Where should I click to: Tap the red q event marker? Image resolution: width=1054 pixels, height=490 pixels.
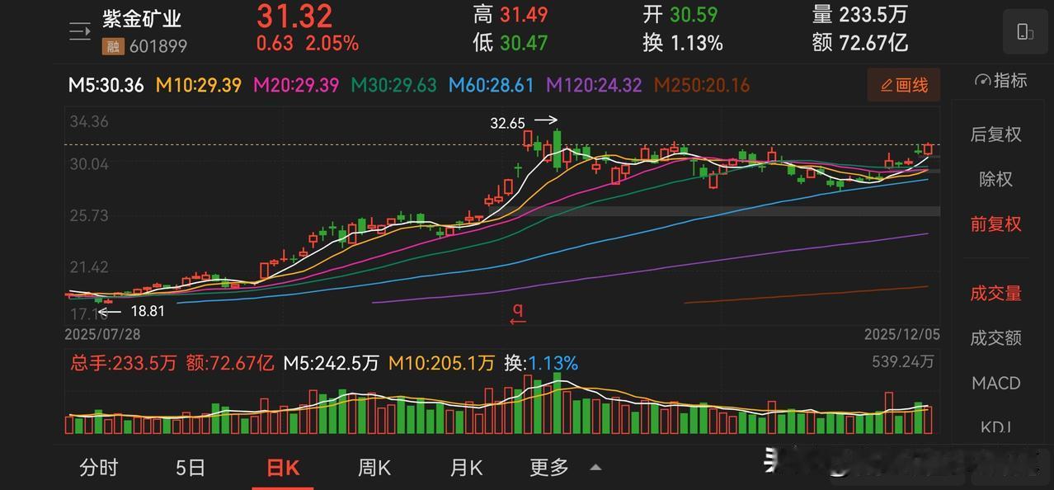[x=517, y=312]
